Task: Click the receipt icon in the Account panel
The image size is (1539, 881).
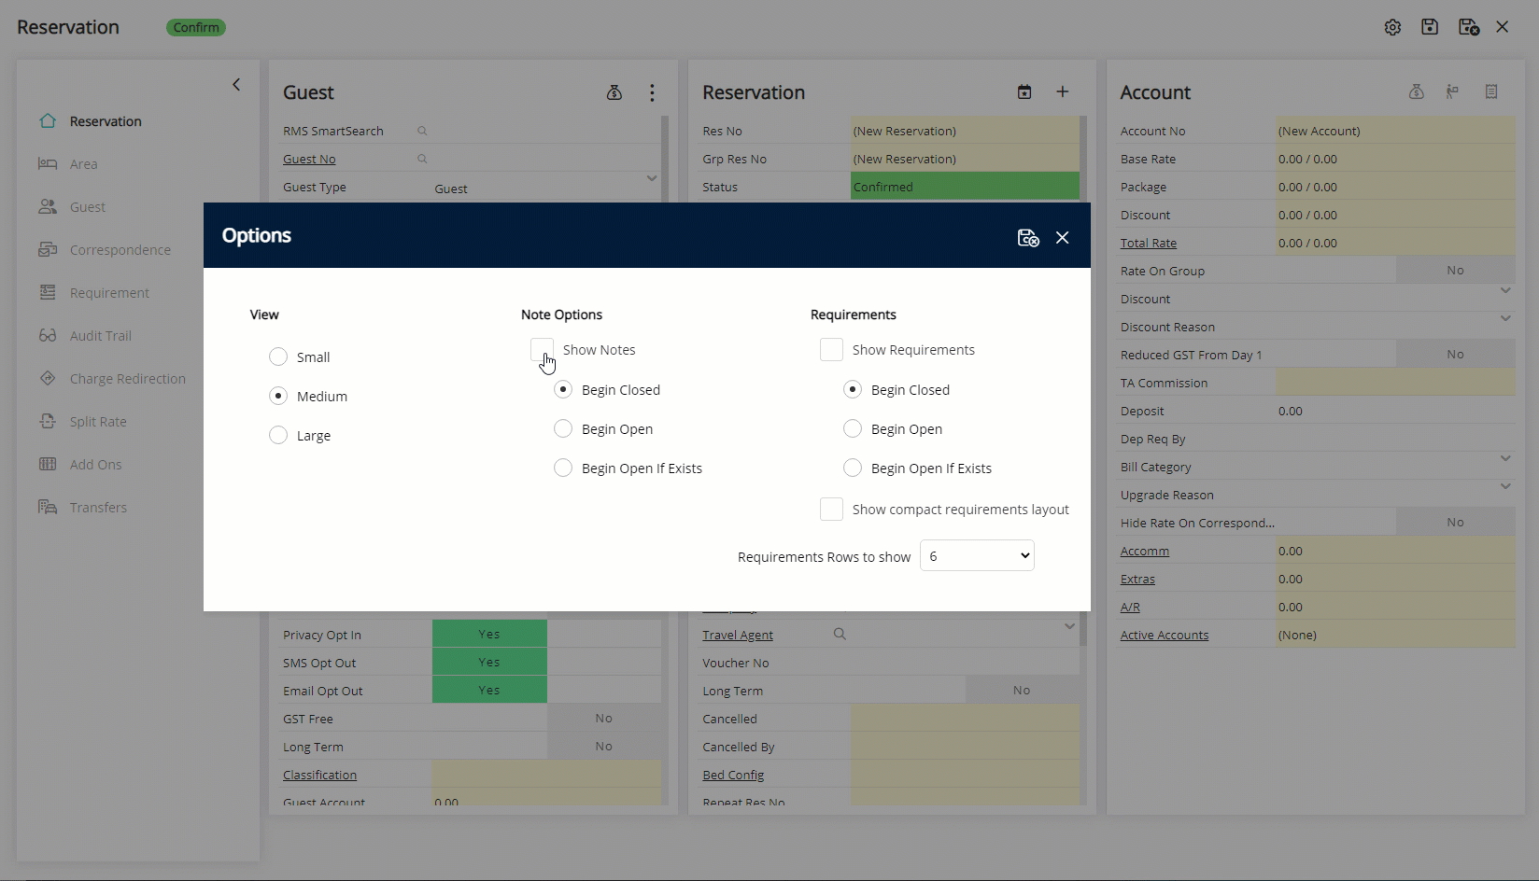Action: point(1491,91)
